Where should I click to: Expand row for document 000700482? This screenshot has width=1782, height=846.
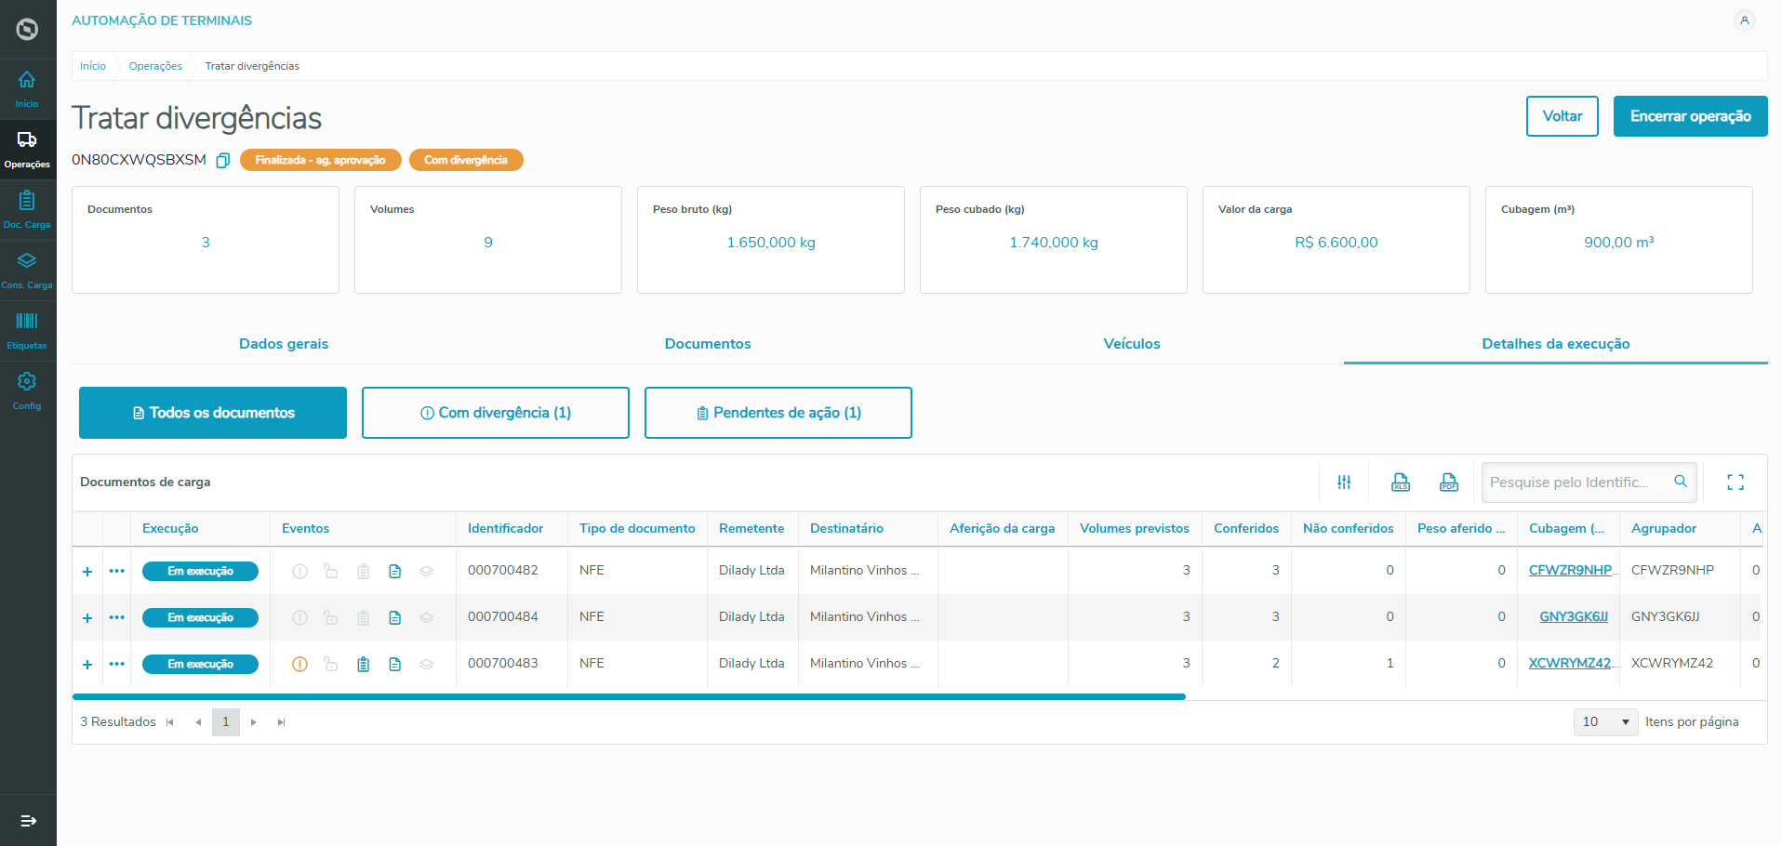tap(87, 572)
